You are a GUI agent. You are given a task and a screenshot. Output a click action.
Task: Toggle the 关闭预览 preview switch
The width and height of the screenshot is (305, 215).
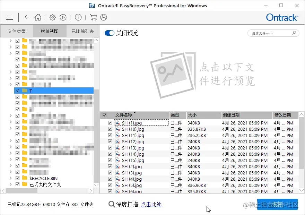[x=110, y=33]
